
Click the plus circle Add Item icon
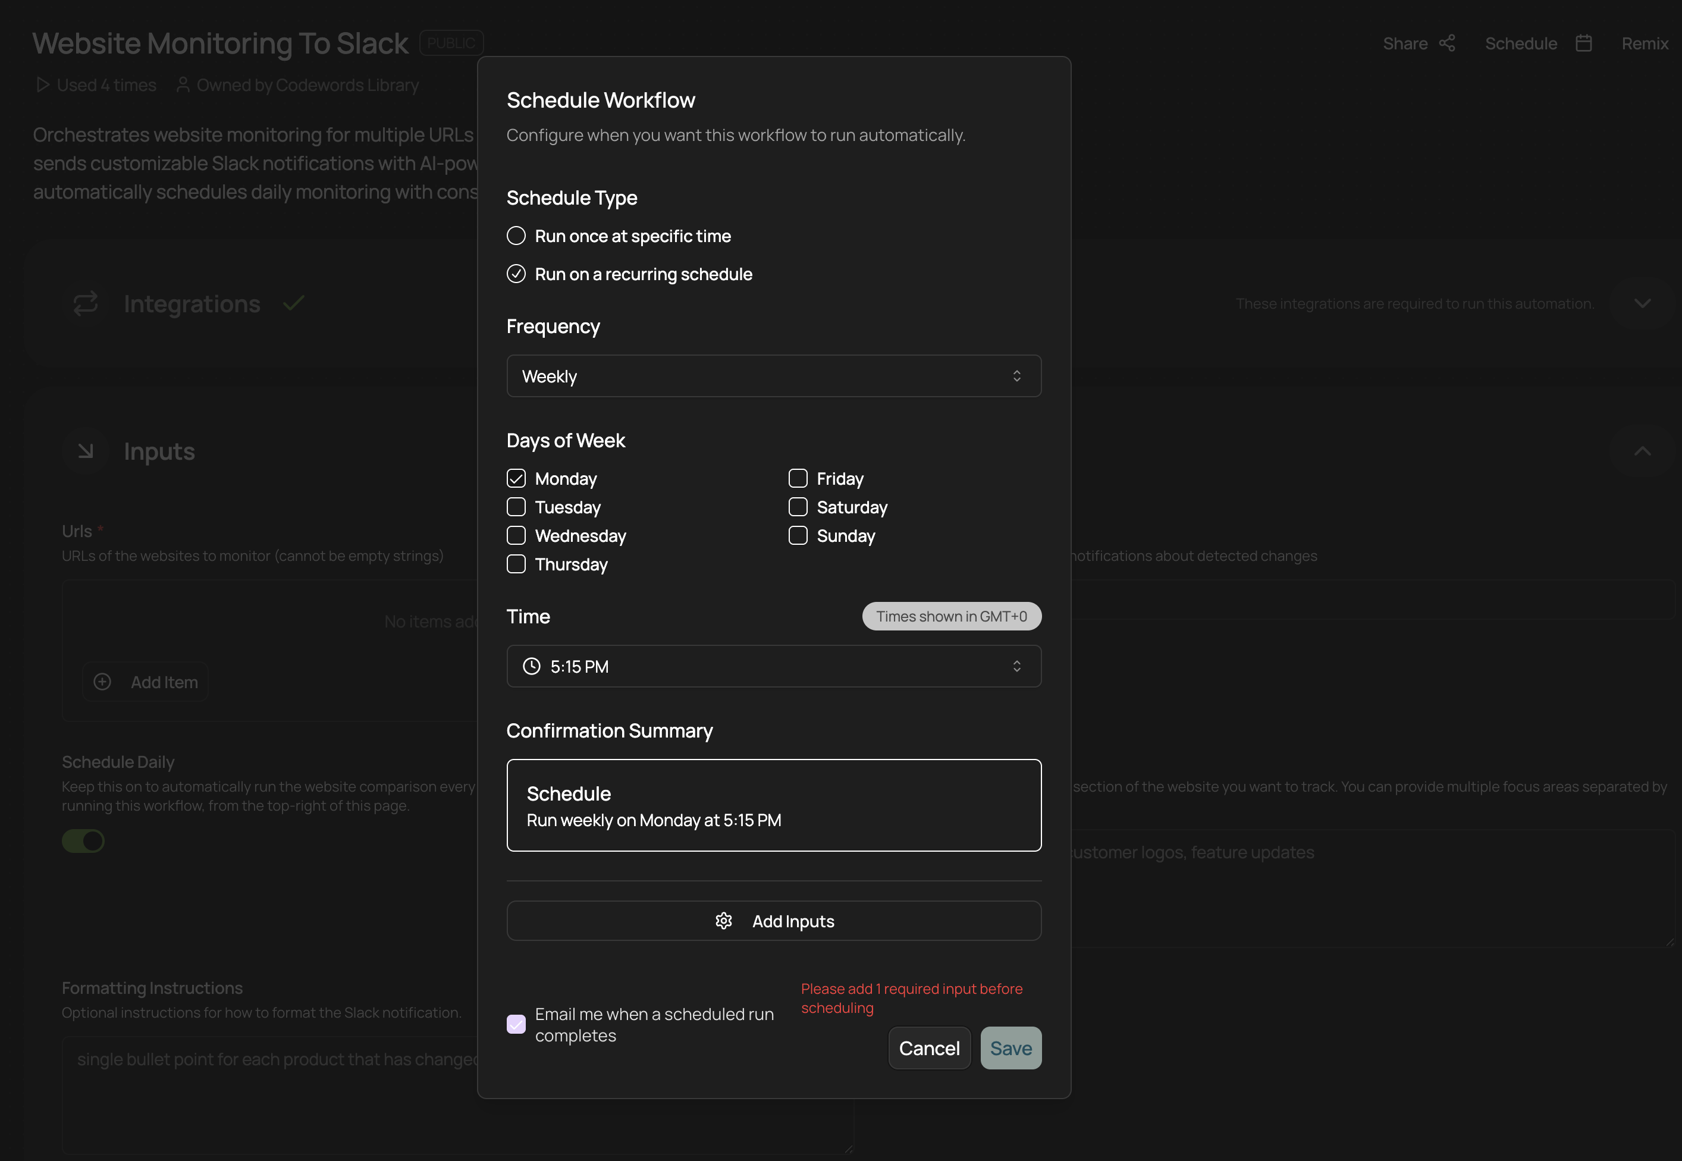point(102,682)
